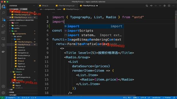Click the dimmed next commit navigation icon
This screenshot has width=177, height=99.
[160, 5]
